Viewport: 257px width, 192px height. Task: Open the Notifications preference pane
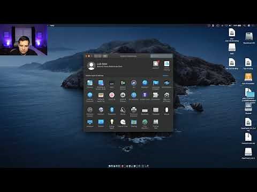167,84
